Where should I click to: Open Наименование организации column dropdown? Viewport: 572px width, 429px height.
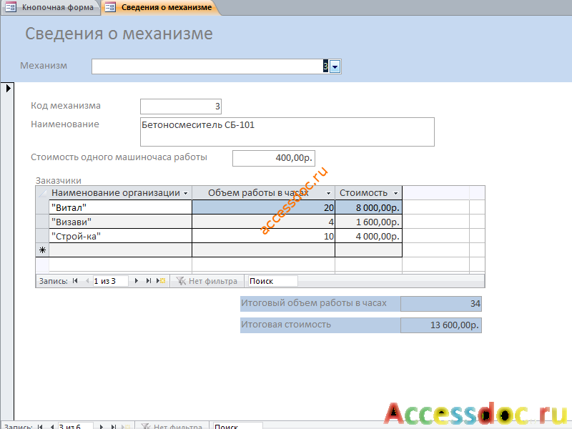[185, 193]
